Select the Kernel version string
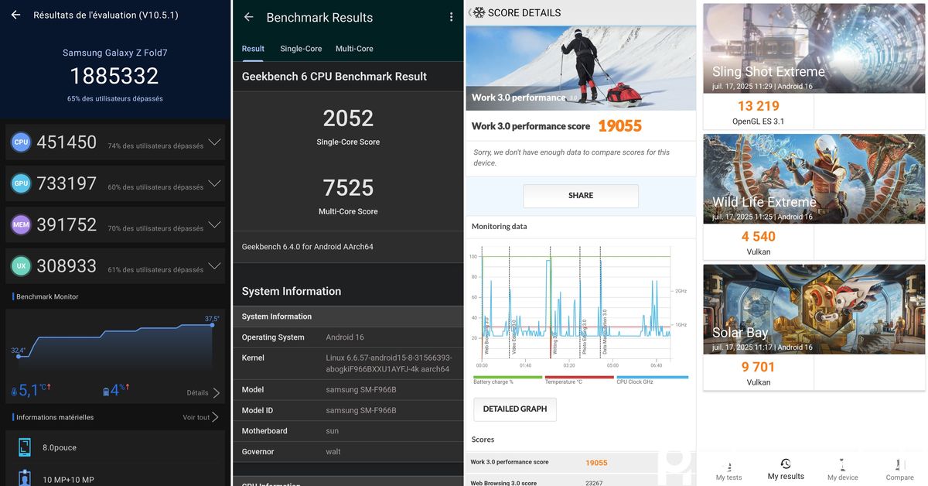 pyautogui.click(x=388, y=363)
